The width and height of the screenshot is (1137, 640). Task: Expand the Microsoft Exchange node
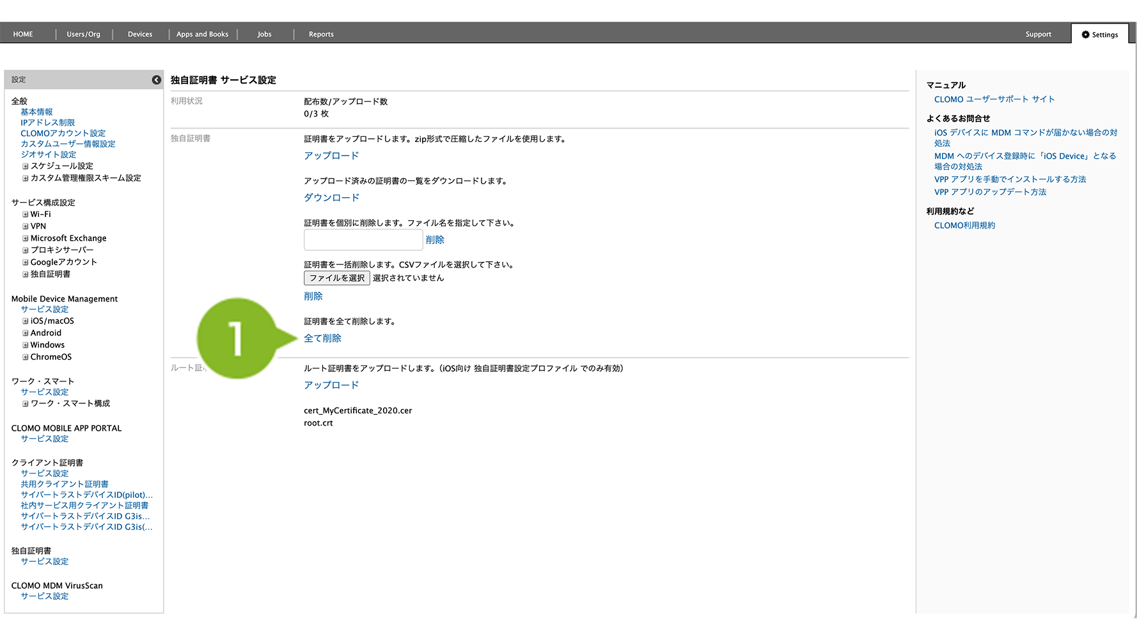[26, 239]
